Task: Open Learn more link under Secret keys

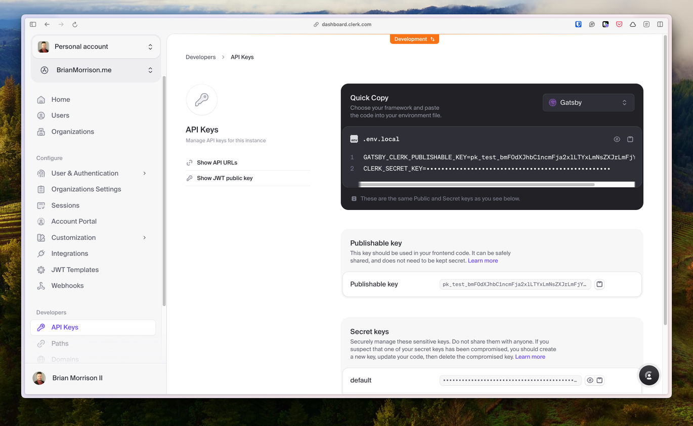Action: point(530,357)
